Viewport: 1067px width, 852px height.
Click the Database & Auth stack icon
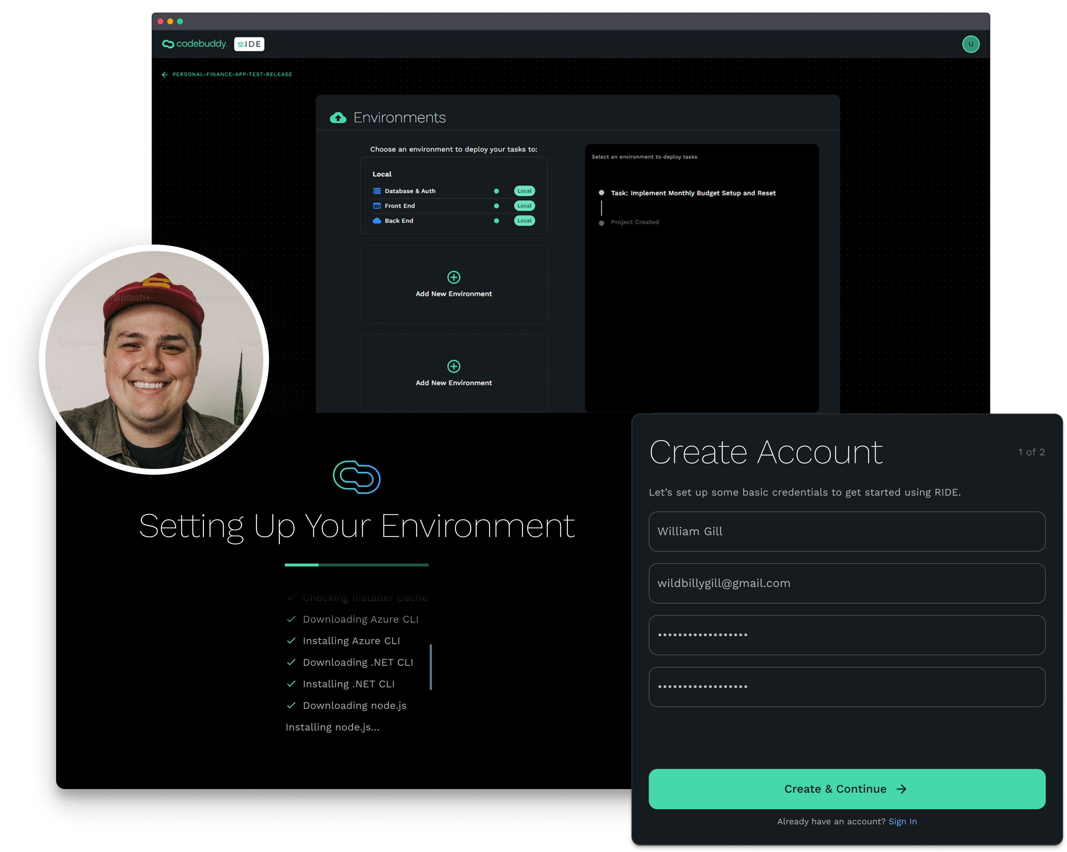(377, 191)
